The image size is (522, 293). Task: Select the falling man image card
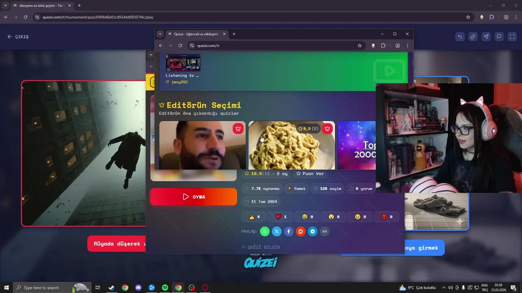84,153
